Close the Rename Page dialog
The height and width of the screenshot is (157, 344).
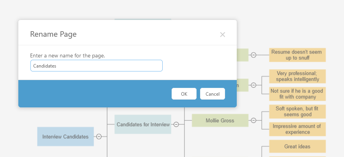[x=222, y=34]
